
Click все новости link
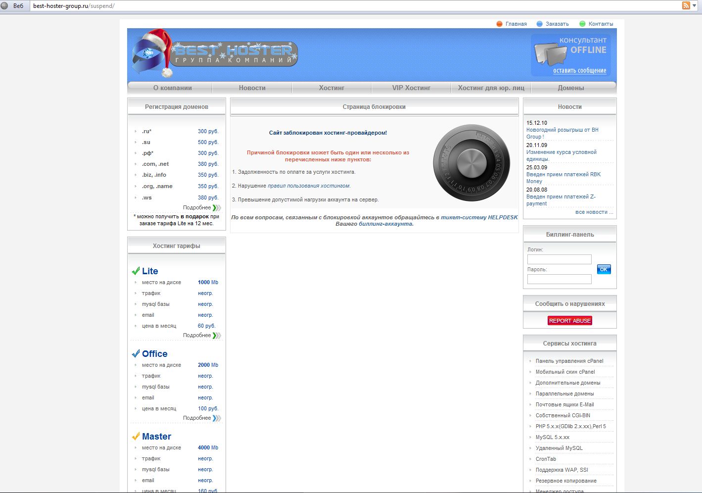594,212
